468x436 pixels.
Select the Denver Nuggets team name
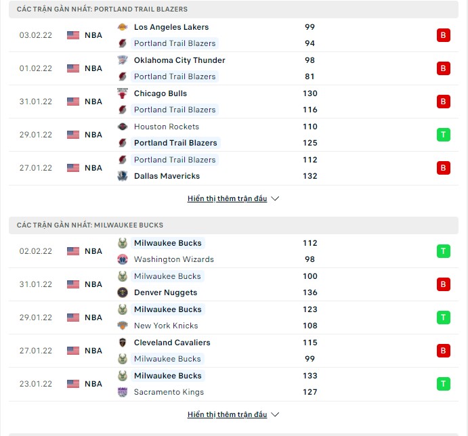pos(166,292)
